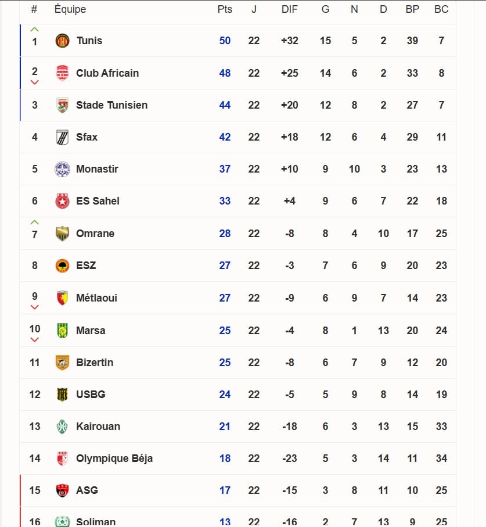Click the Métlaoui shield crest
This screenshot has height=527, width=486.
62,298
